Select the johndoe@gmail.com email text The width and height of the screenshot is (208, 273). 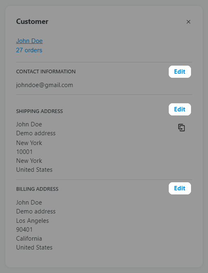(45, 85)
